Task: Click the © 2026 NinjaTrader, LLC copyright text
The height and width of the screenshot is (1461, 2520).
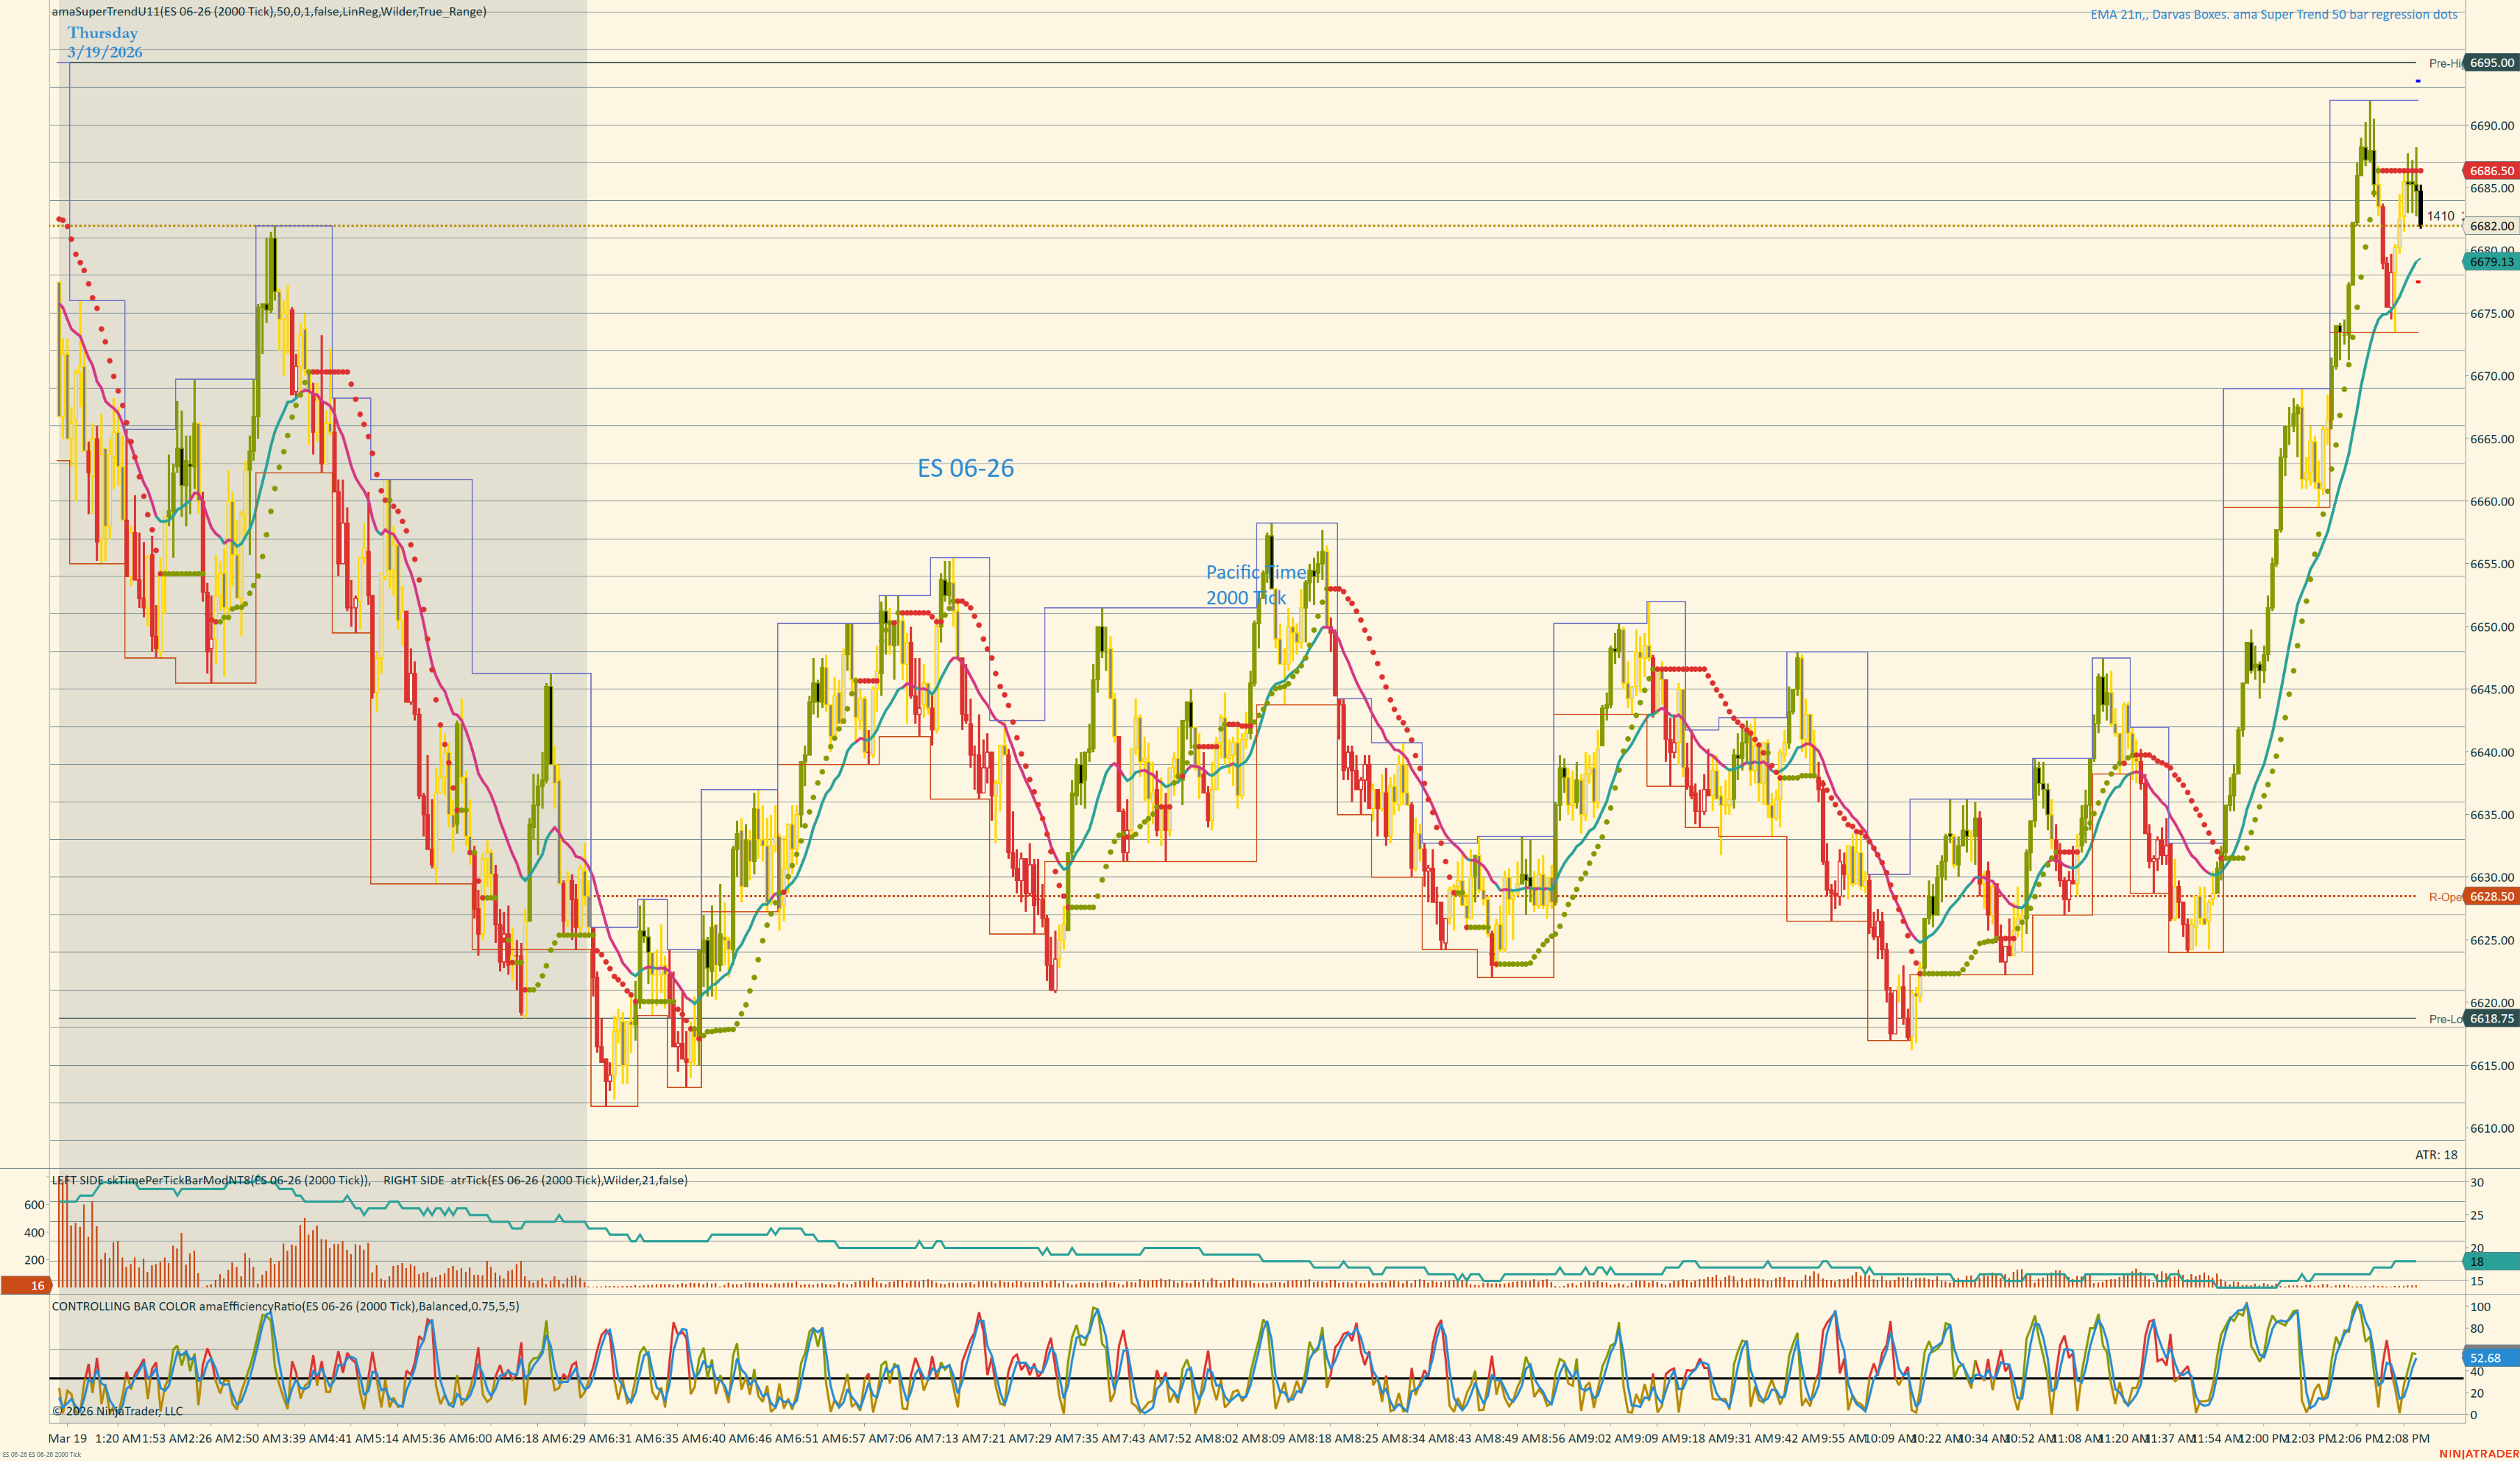Action: [x=117, y=1411]
